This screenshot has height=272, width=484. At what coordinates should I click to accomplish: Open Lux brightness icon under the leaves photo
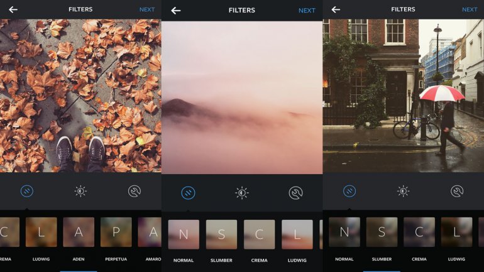click(x=80, y=191)
